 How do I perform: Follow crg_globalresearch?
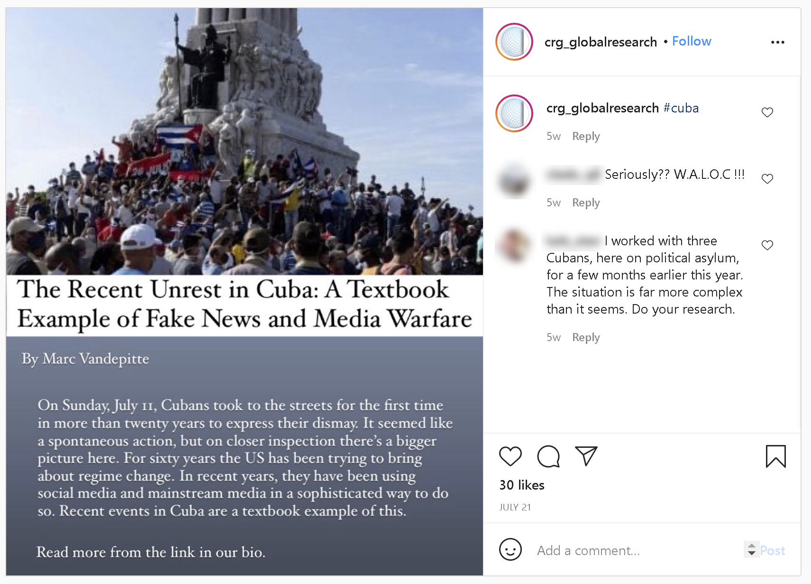[x=692, y=41]
